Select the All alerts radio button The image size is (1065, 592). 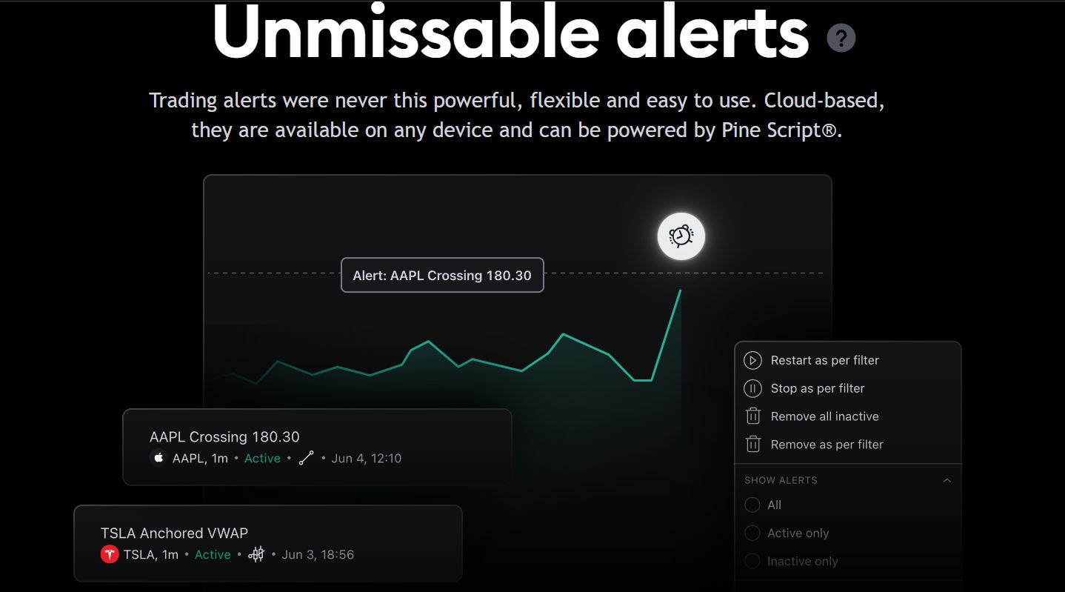click(x=752, y=505)
